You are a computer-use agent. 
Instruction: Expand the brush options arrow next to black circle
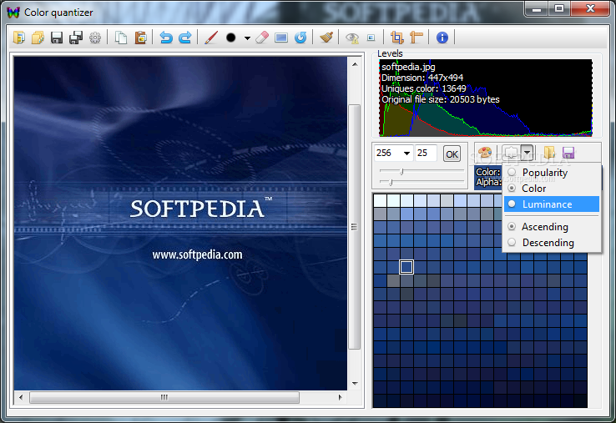pos(247,38)
